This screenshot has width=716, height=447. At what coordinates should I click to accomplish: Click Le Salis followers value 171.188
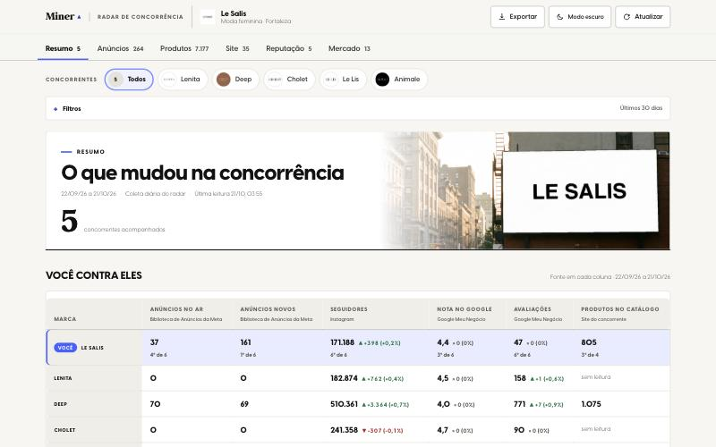click(x=342, y=342)
